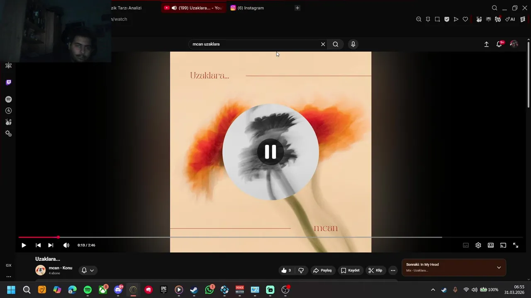Open sidebar settings gear

8,134
